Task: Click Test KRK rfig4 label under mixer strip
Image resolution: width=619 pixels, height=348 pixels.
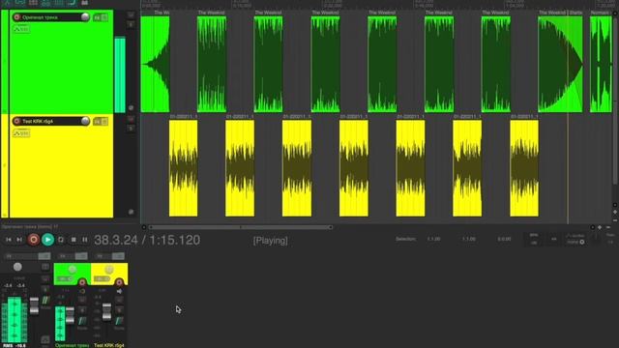Action: (x=109, y=345)
